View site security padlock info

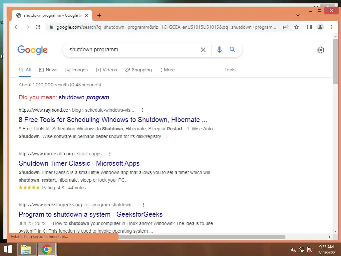51,27
